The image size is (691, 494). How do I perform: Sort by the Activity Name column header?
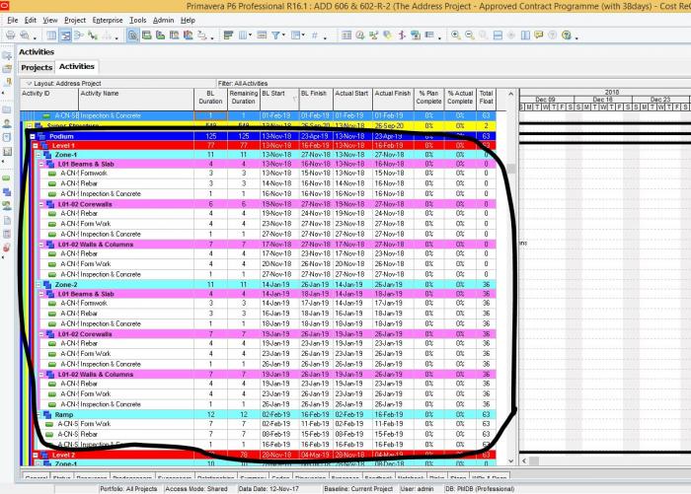[x=136, y=99]
